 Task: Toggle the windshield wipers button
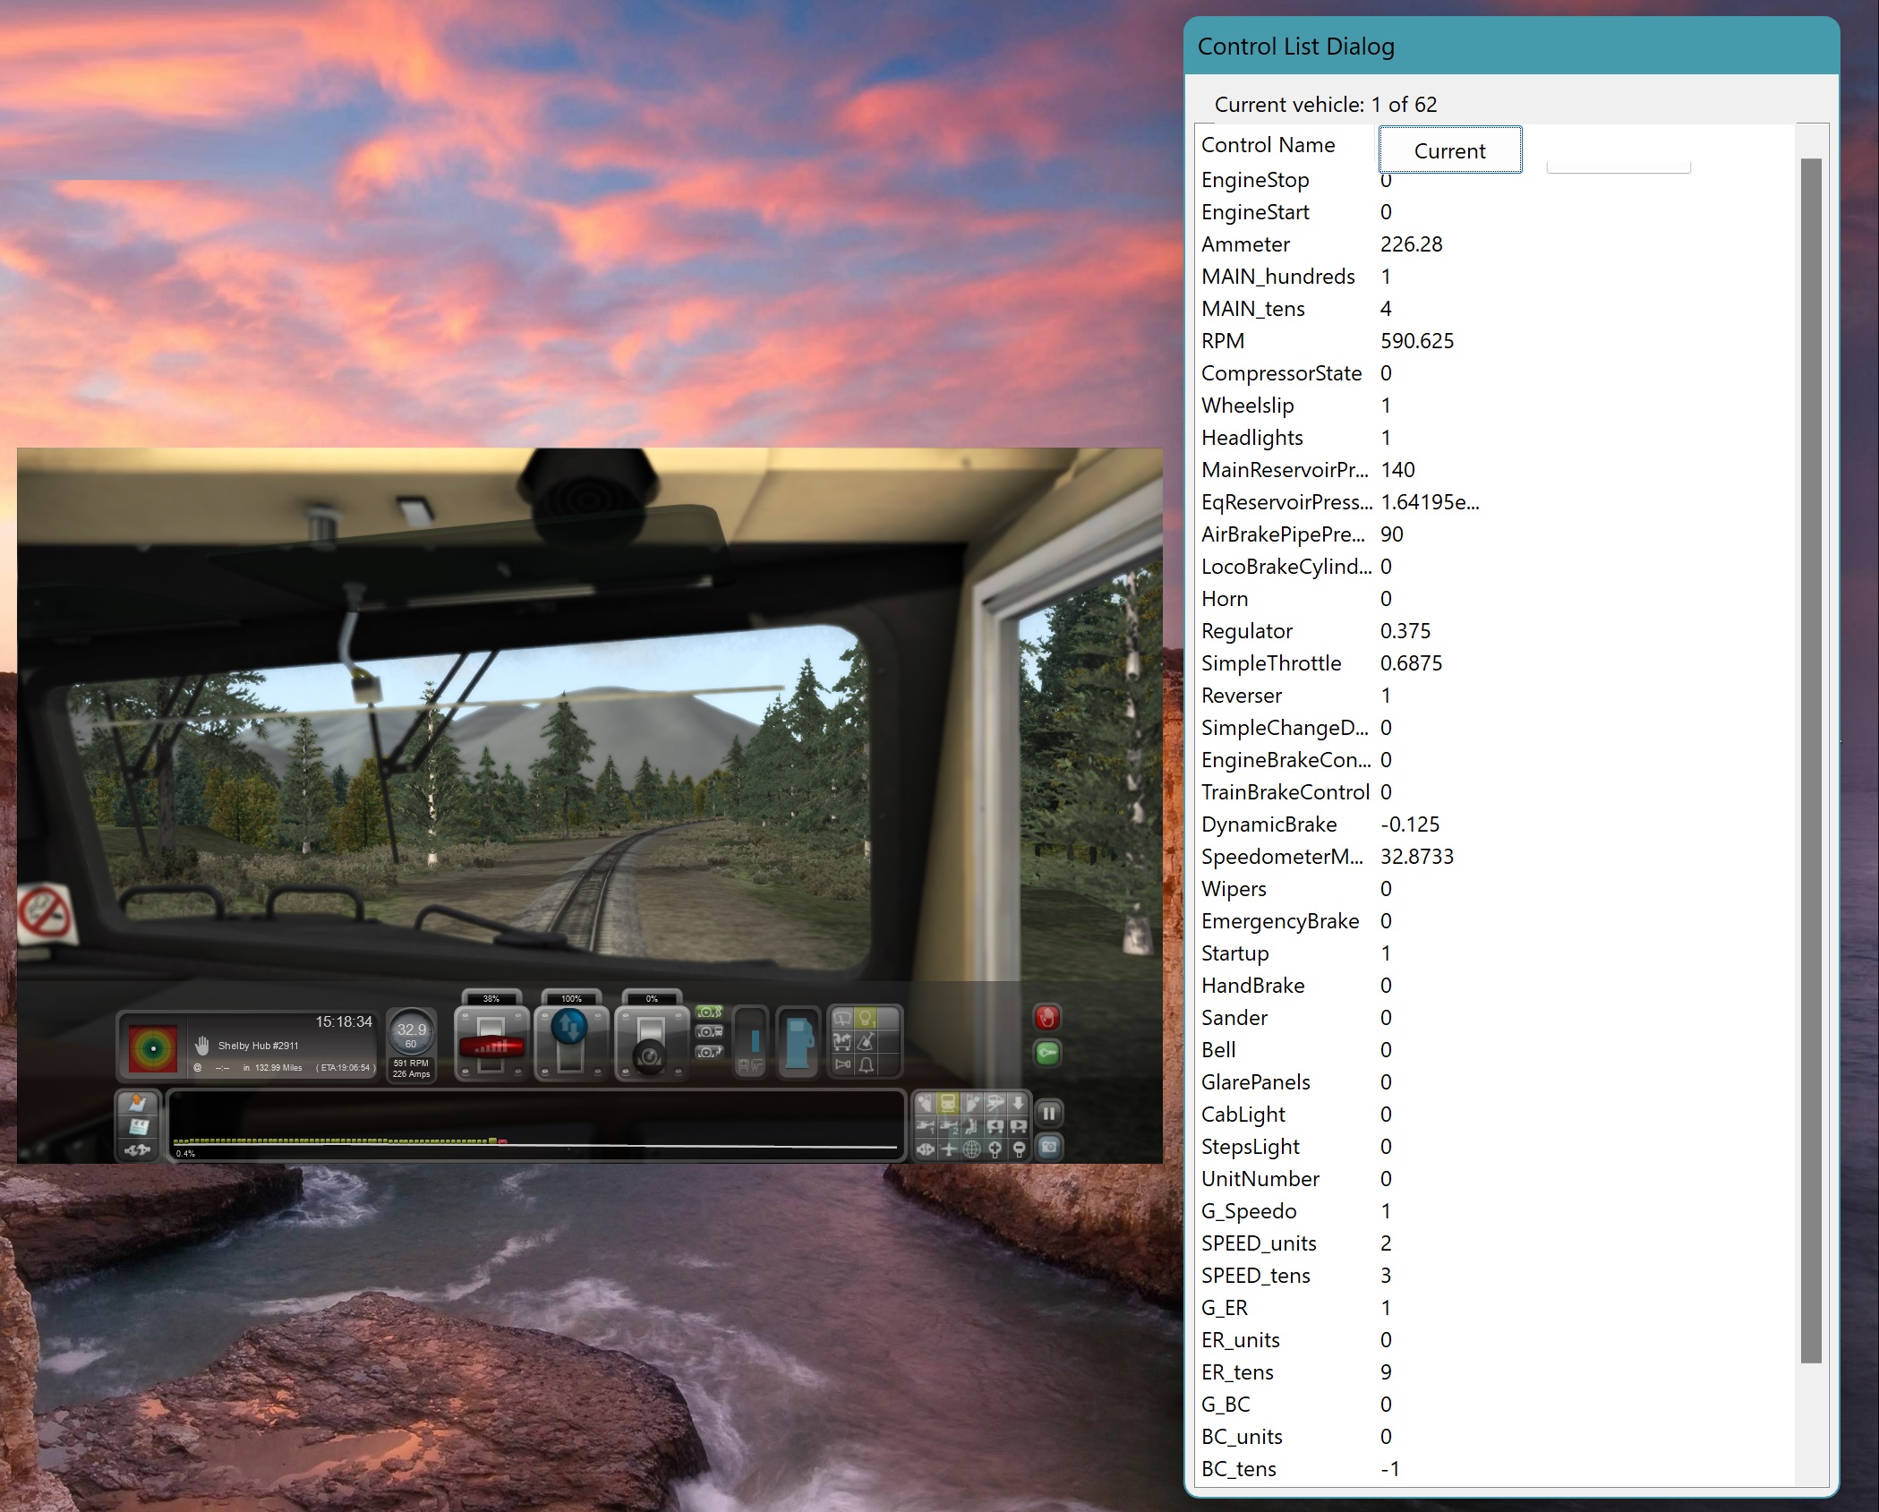(x=842, y=1018)
